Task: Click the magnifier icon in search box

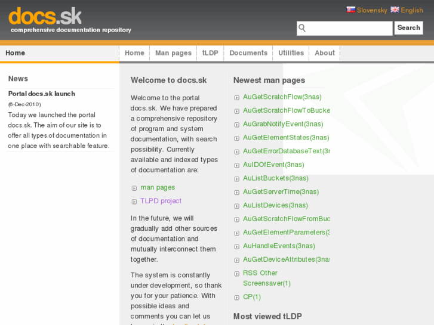Action: coord(302,28)
